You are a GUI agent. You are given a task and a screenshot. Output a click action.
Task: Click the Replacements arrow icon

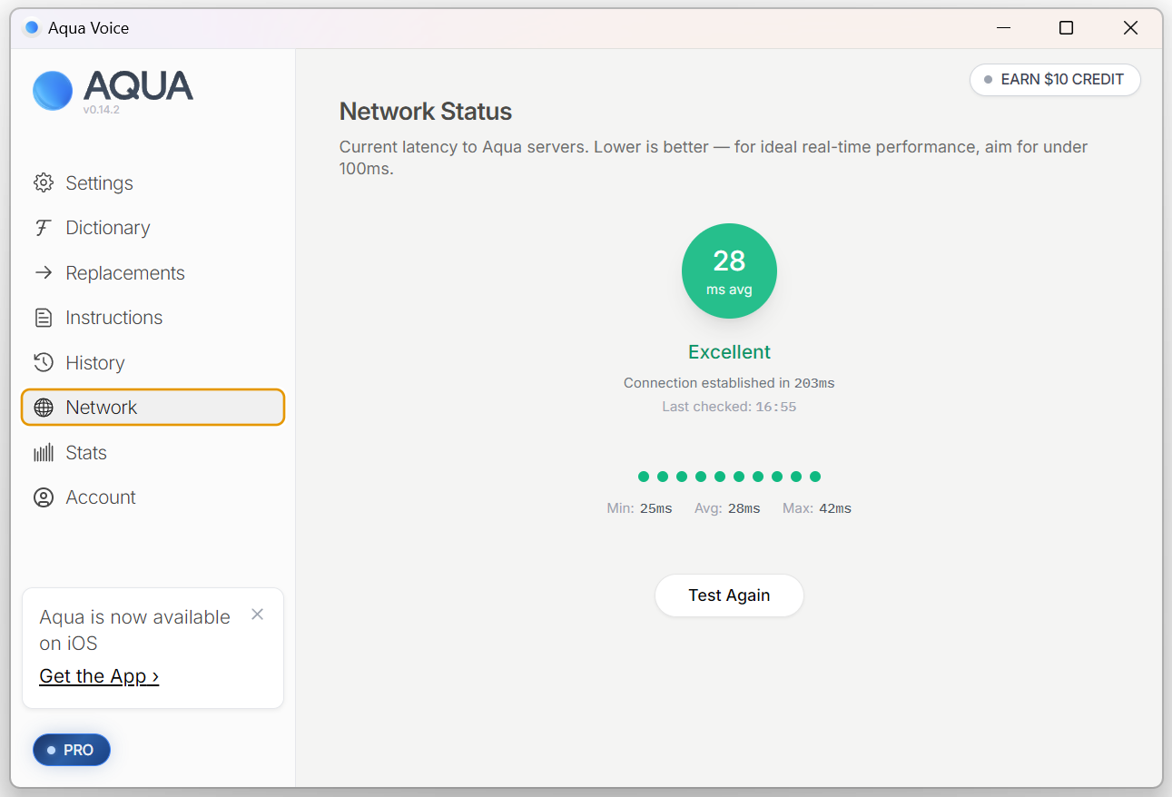44,273
